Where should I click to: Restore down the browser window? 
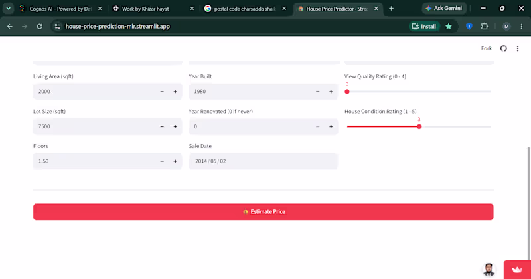[x=502, y=9]
